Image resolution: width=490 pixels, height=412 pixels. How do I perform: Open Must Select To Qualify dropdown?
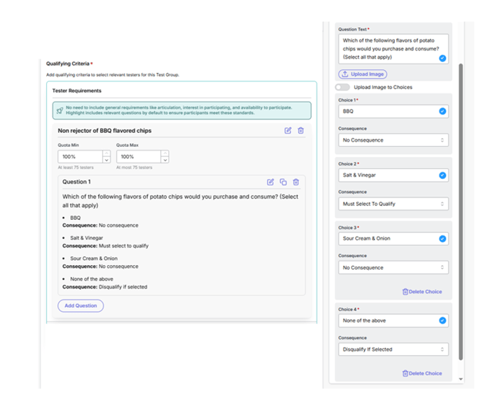(393, 204)
